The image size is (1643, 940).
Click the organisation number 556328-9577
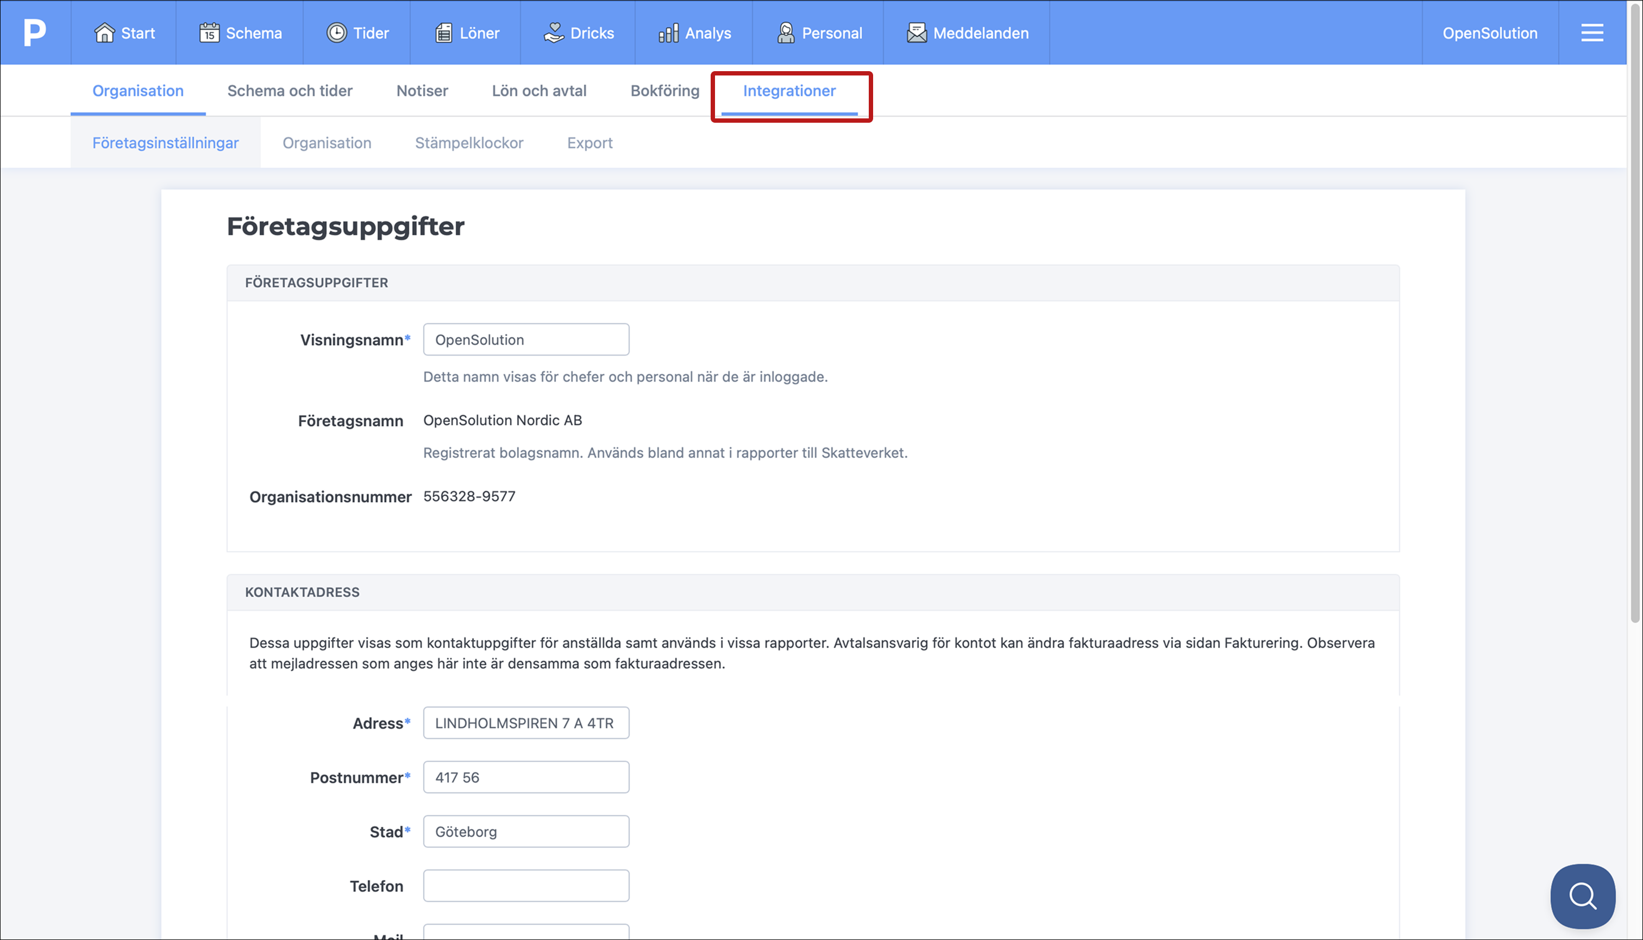point(469,496)
